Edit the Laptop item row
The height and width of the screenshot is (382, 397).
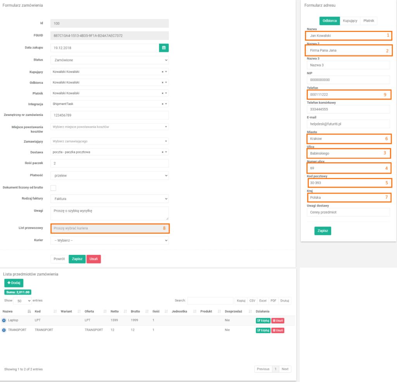(x=263, y=320)
